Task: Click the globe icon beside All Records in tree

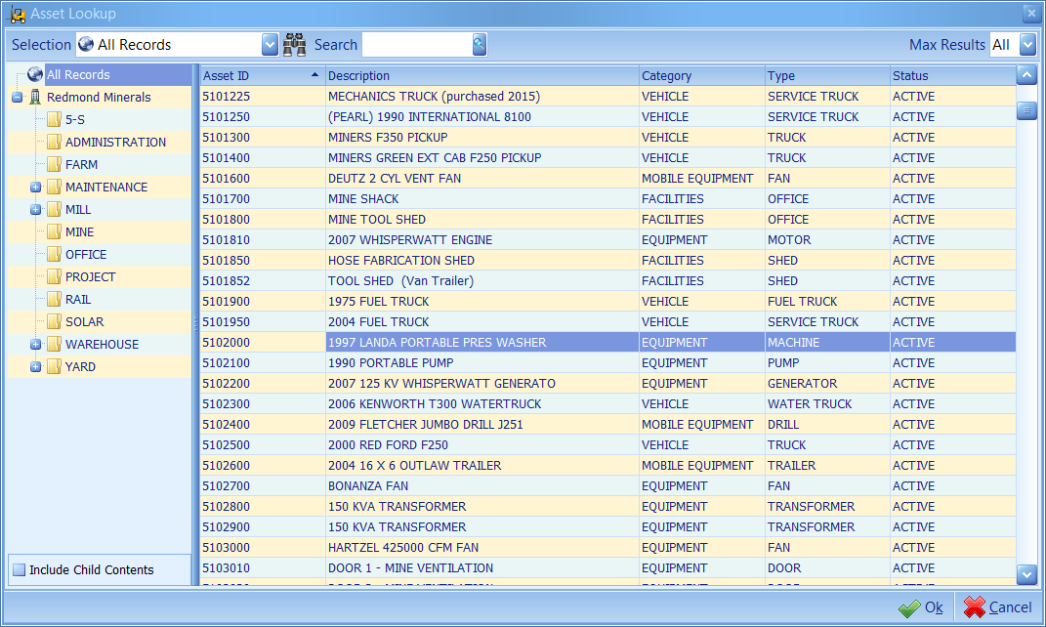Action: click(x=34, y=73)
